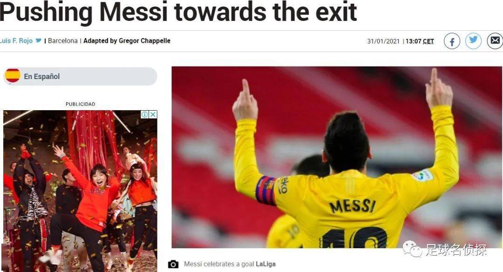Share article via email envelope icon

pyautogui.click(x=495, y=41)
